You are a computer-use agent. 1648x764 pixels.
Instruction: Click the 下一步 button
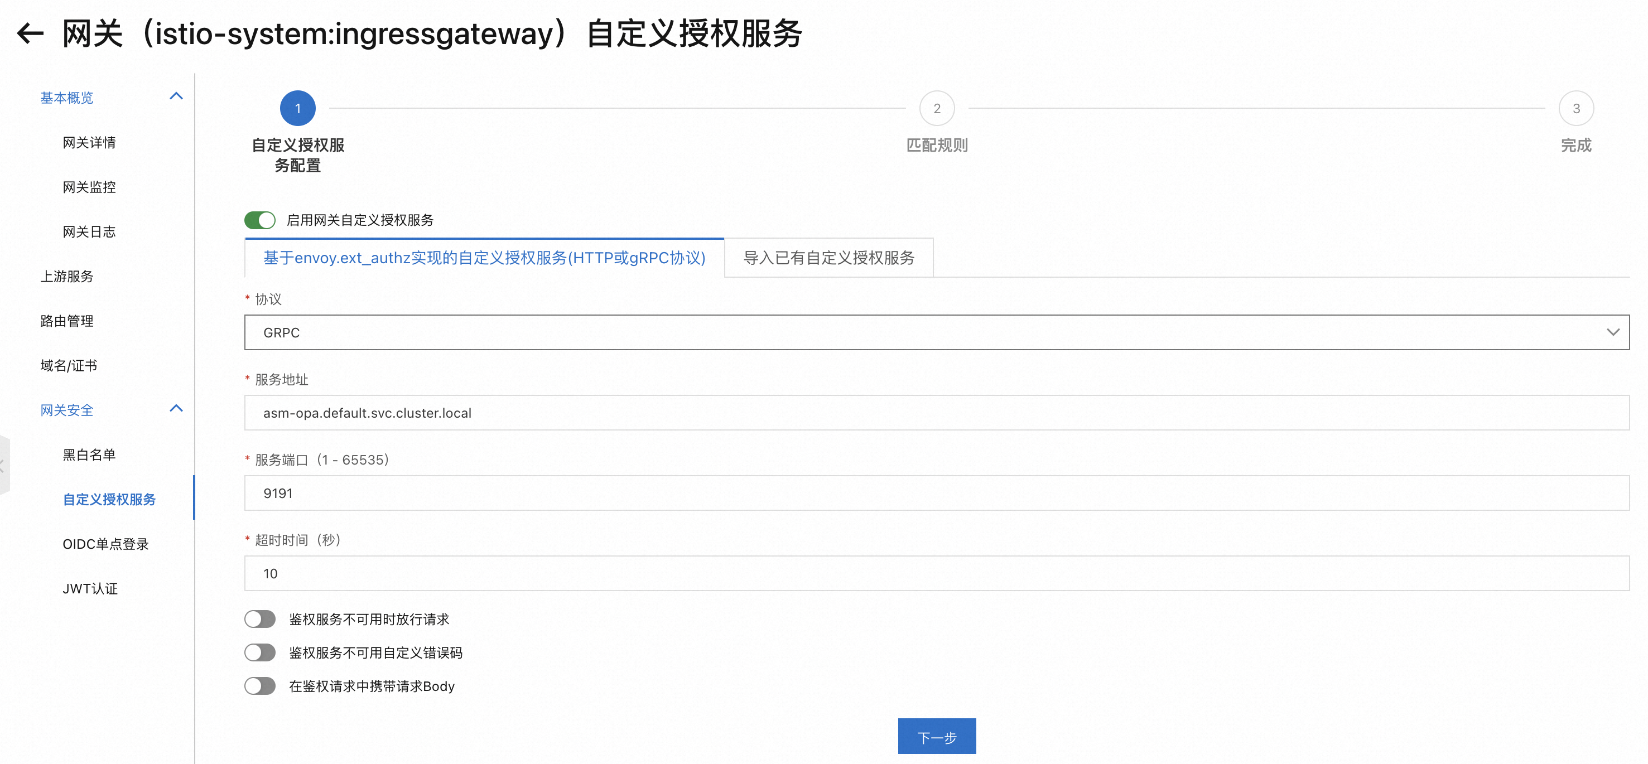click(937, 737)
